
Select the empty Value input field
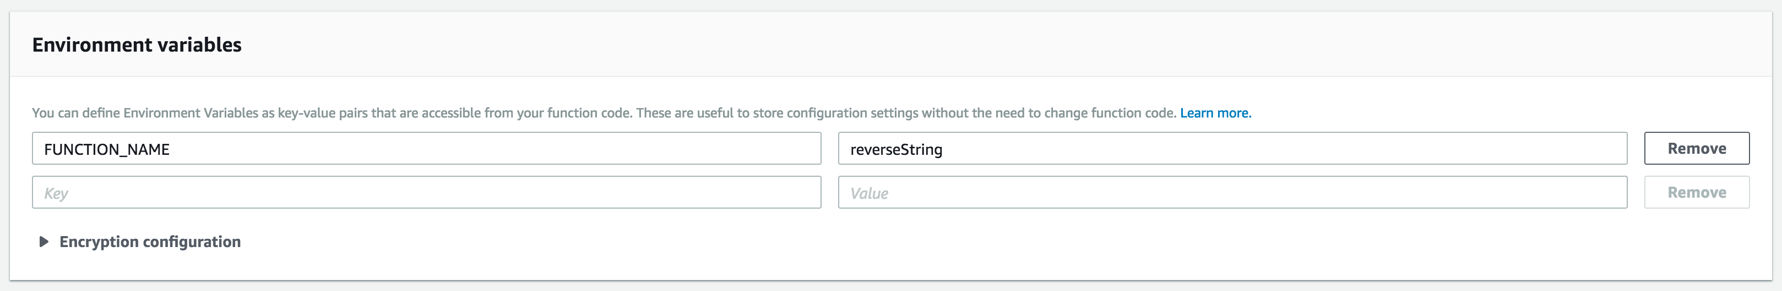(x=1232, y=192)
